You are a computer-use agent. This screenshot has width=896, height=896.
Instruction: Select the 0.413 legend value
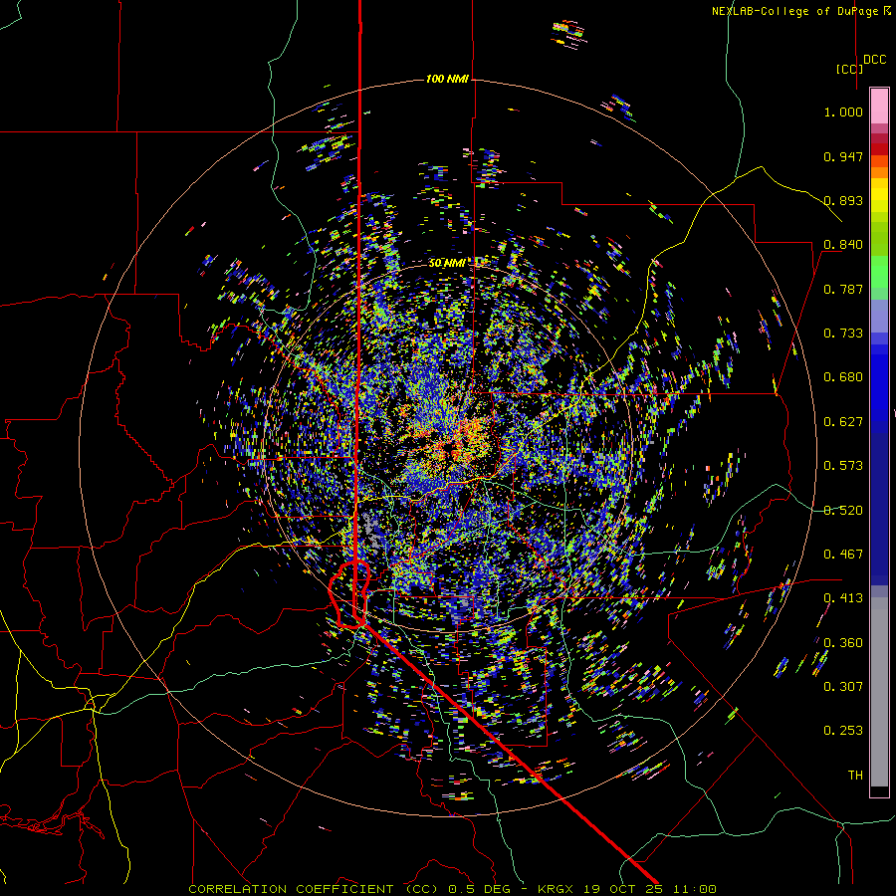(843, 598)
